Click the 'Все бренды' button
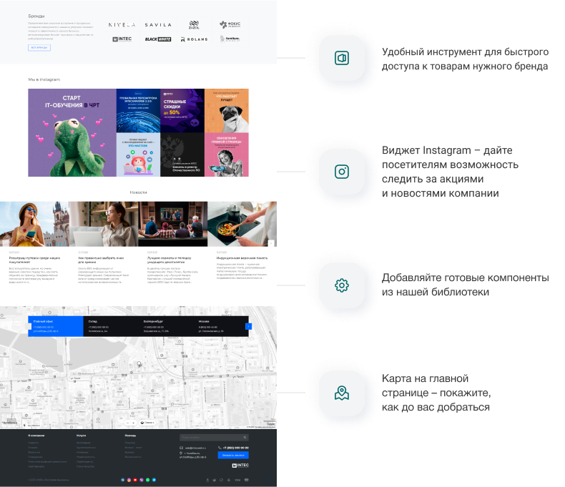This screenshot has height=487, width=565. 39,48
